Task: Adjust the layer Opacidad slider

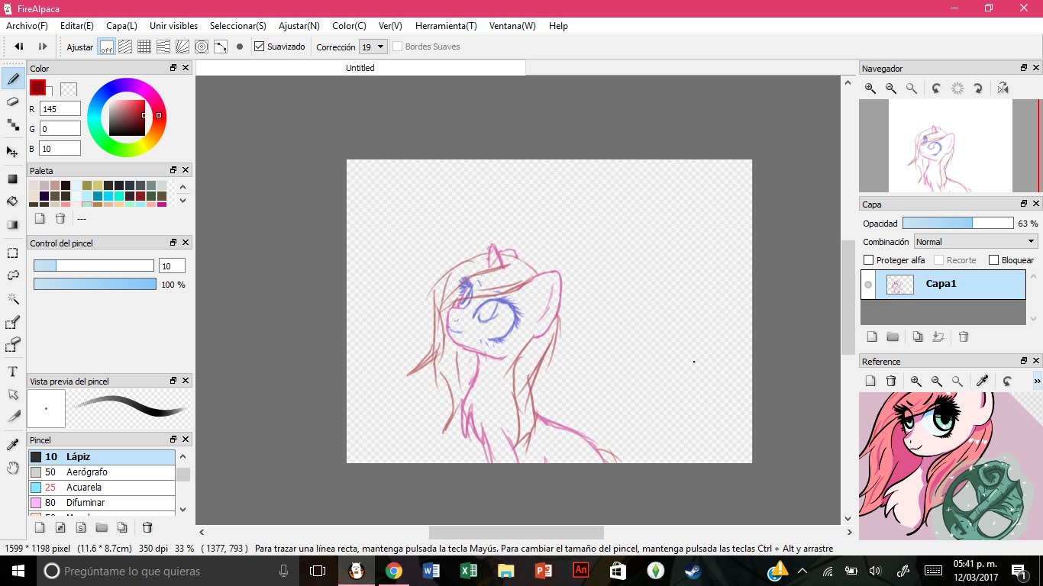Action: coord(958,224)
